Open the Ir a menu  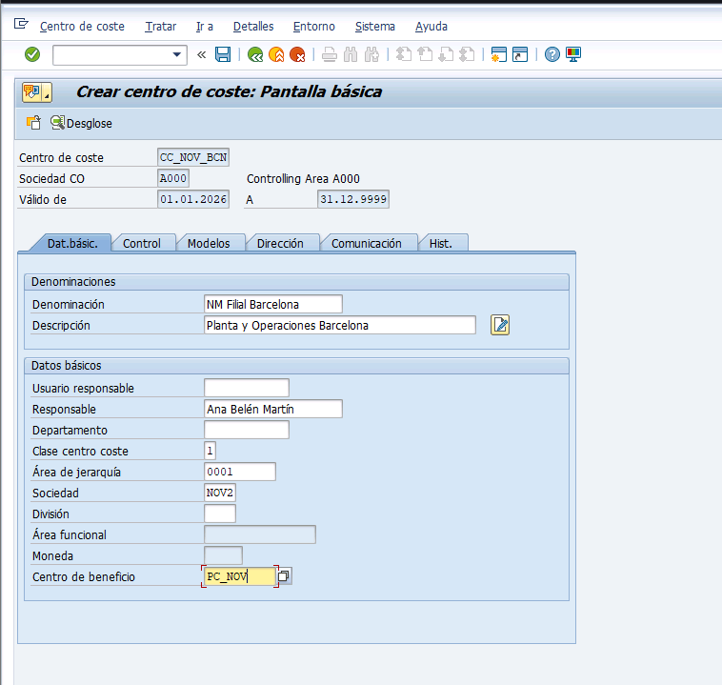[x=205, y=27]
